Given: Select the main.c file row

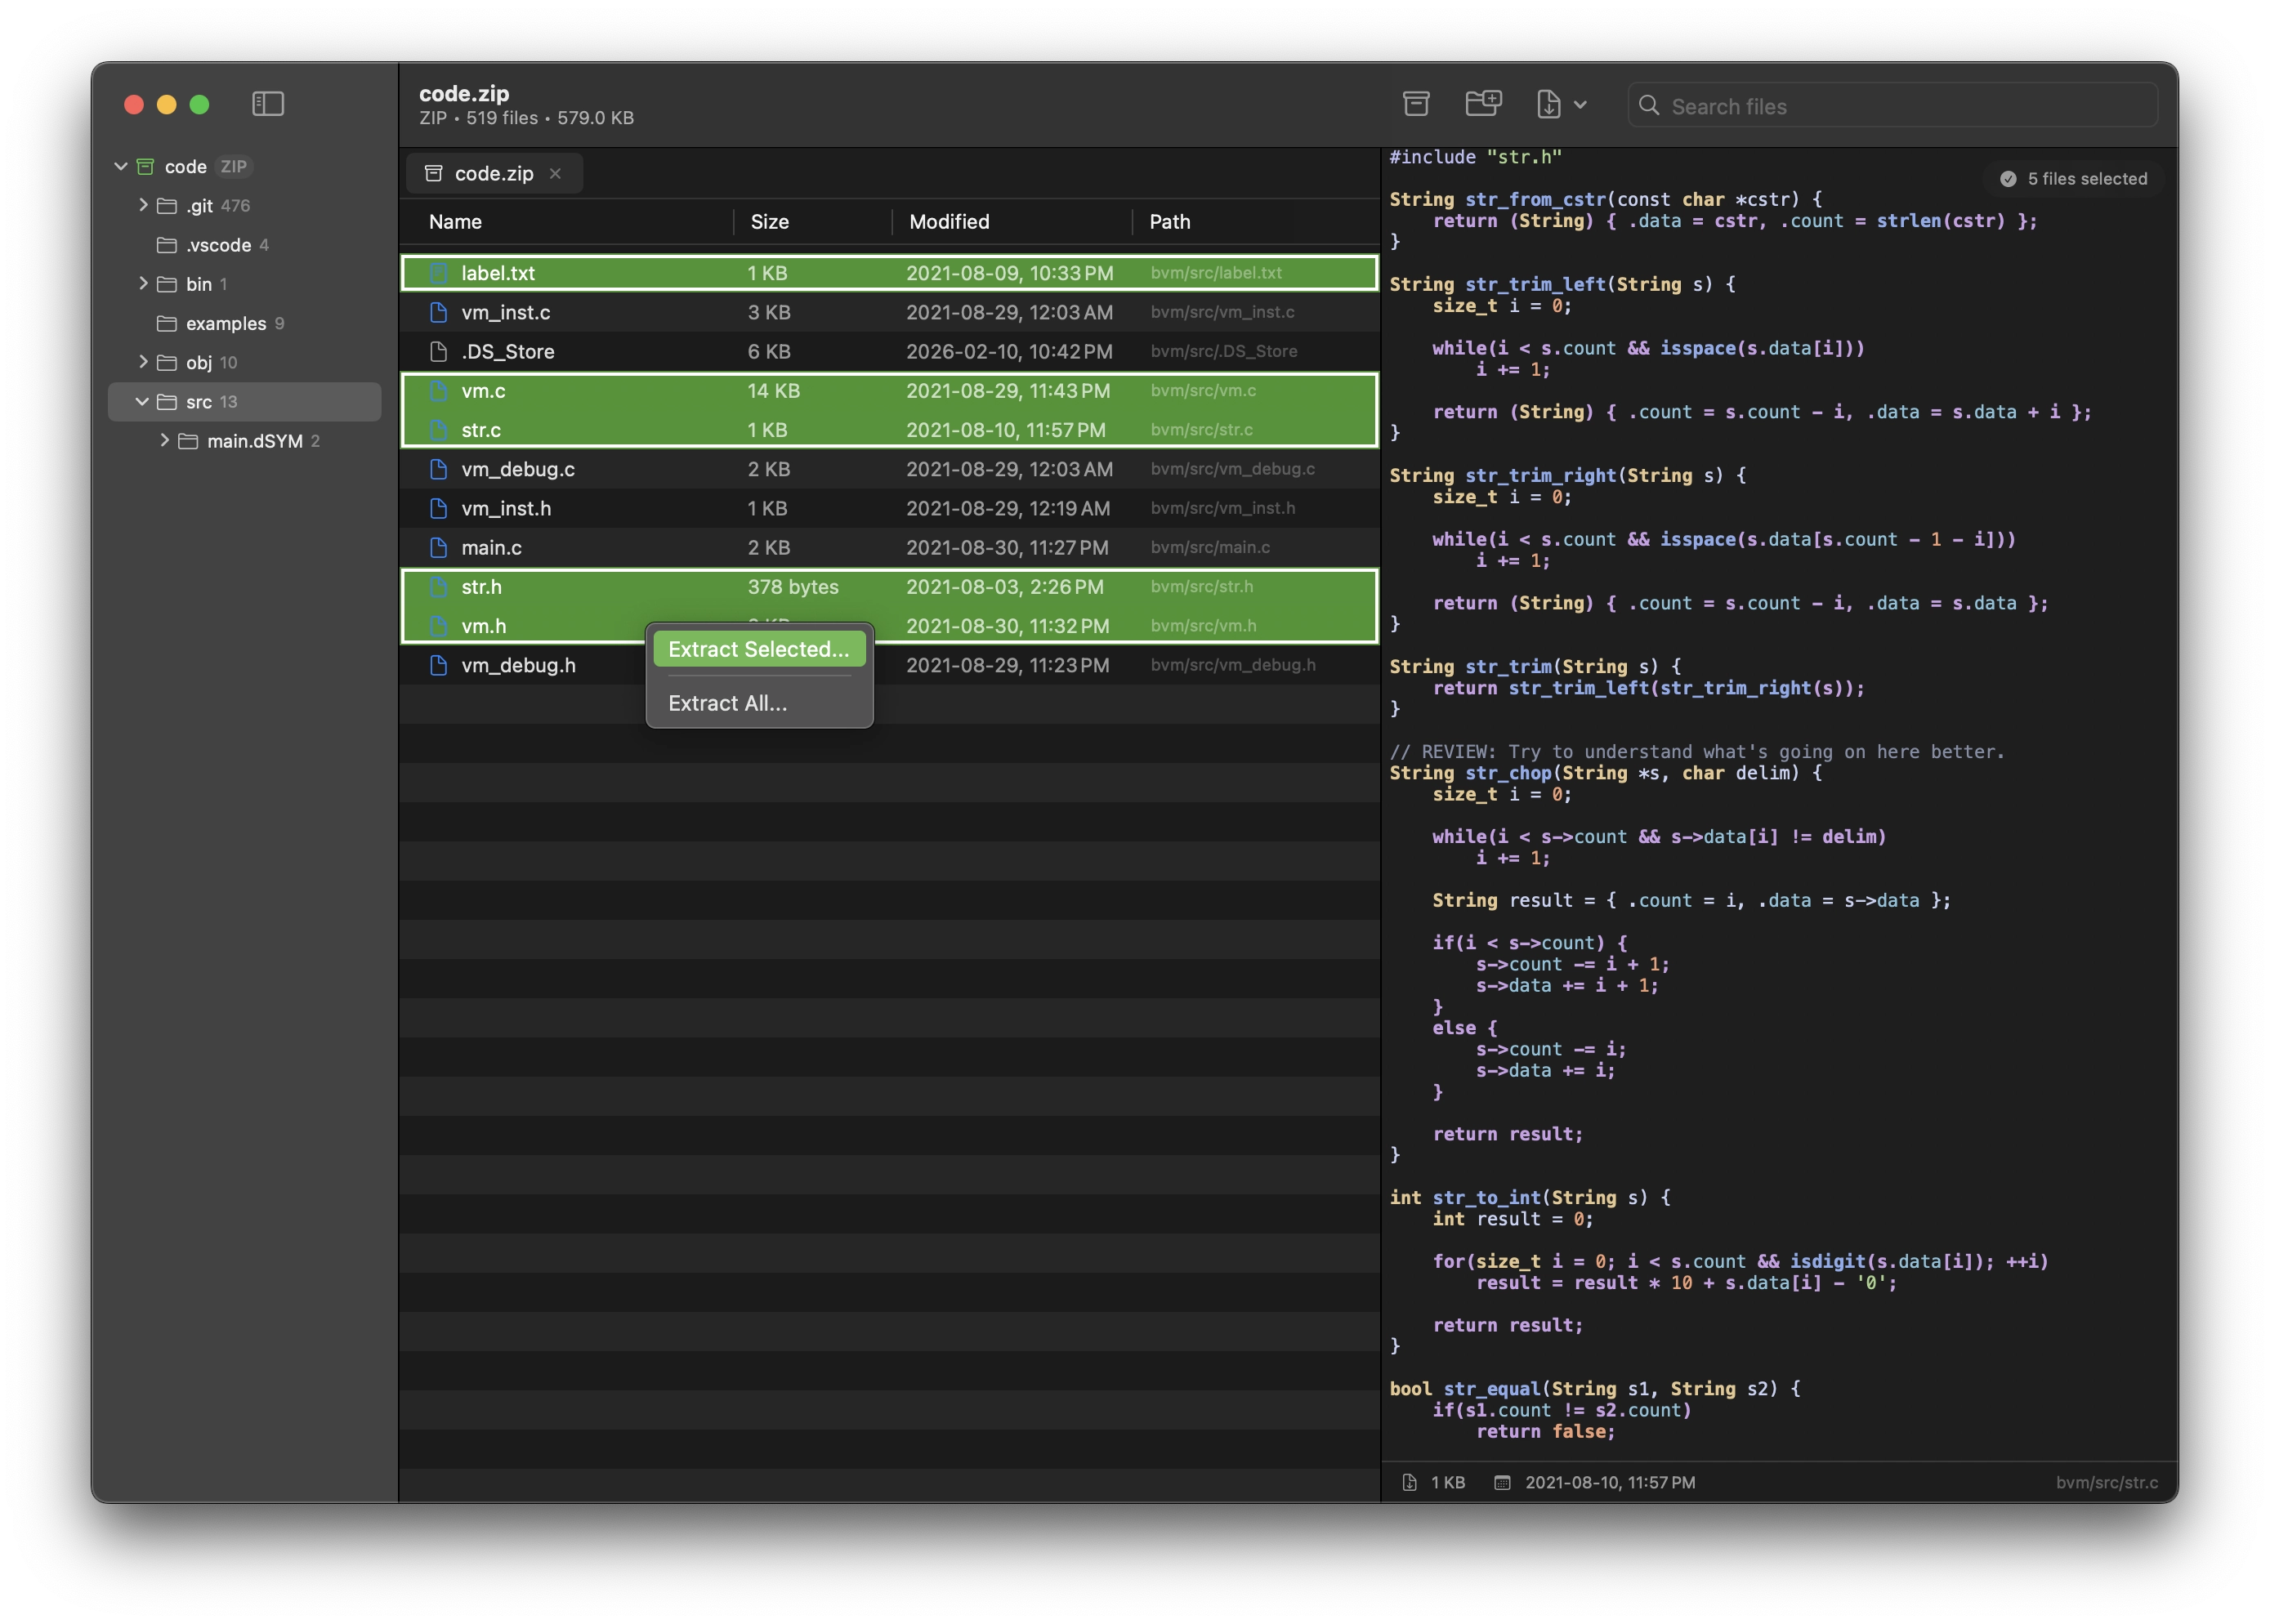Looking at the screenshot, I should pyautogui.click(x=889, y=547).
